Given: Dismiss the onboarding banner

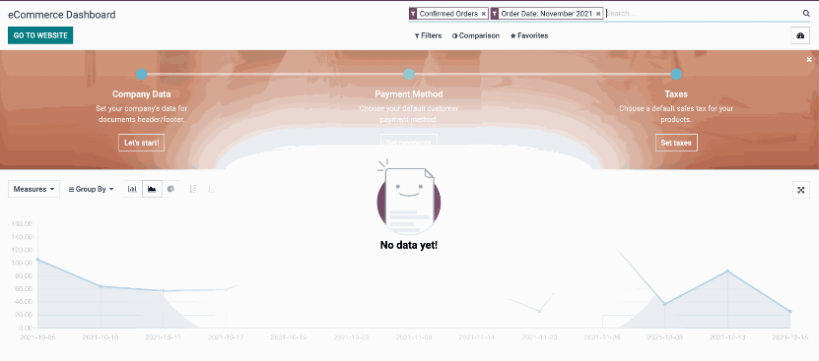Looking at the screenshot, I should [x=809, y=60].
